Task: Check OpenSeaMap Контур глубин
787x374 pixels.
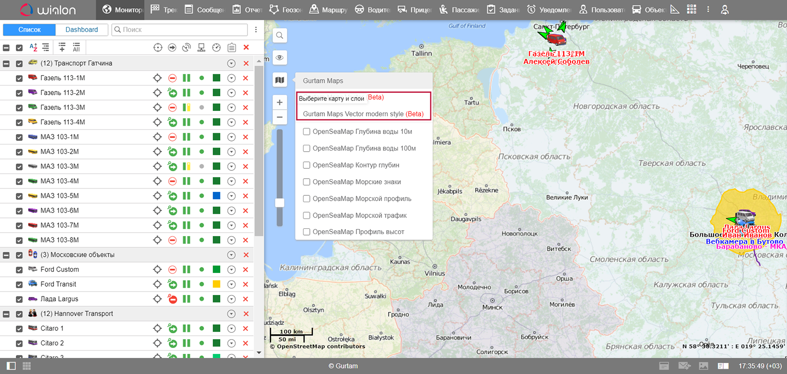Action: 306,165
